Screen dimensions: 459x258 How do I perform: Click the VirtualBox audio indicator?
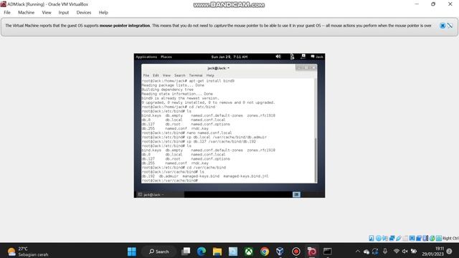pos(385,239)
